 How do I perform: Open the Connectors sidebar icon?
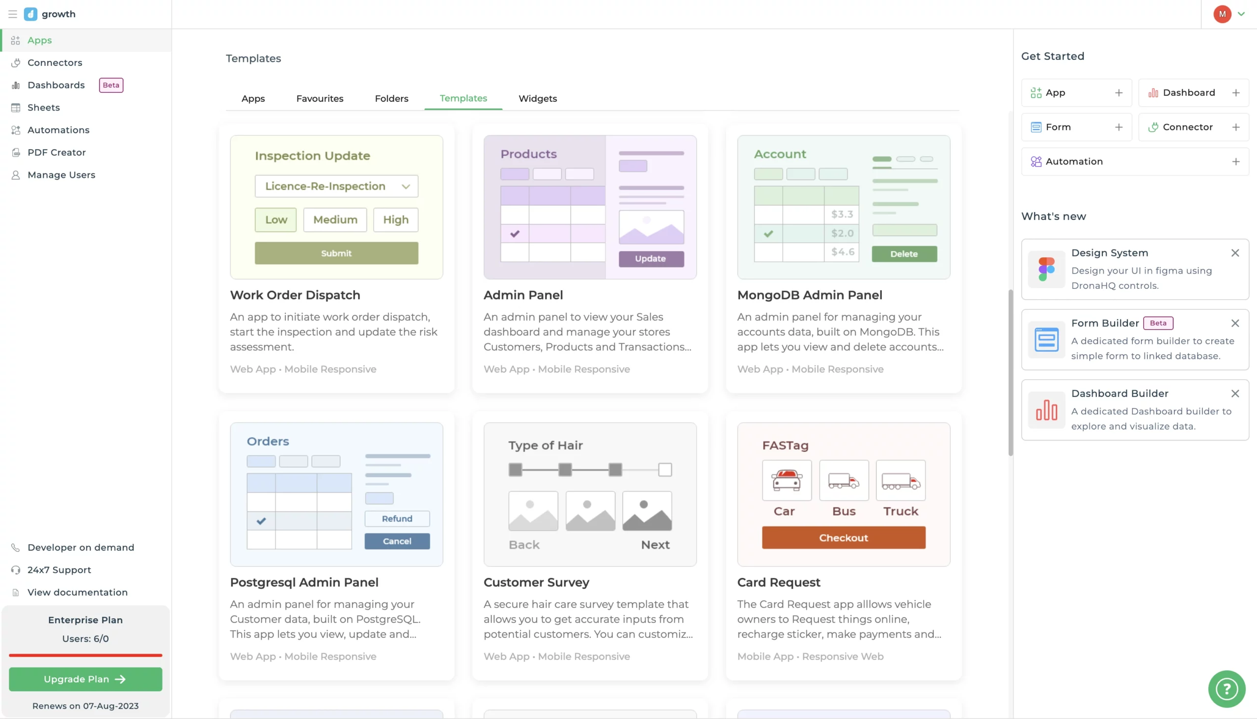(x=16, y=63)
